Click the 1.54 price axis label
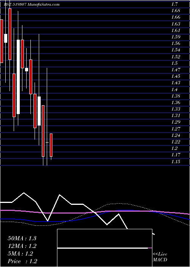 (176, 50)
